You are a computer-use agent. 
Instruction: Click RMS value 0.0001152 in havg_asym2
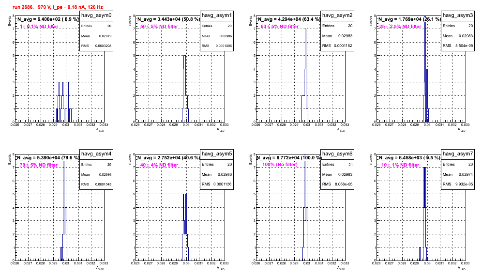343,46
